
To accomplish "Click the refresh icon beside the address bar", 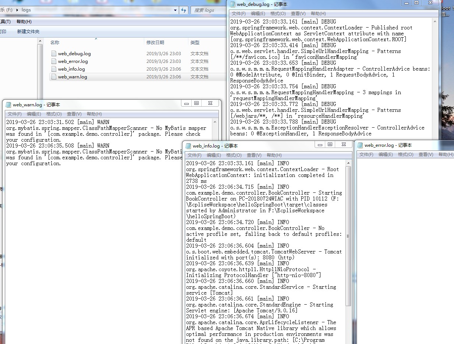I will click(x=183, y=10).
